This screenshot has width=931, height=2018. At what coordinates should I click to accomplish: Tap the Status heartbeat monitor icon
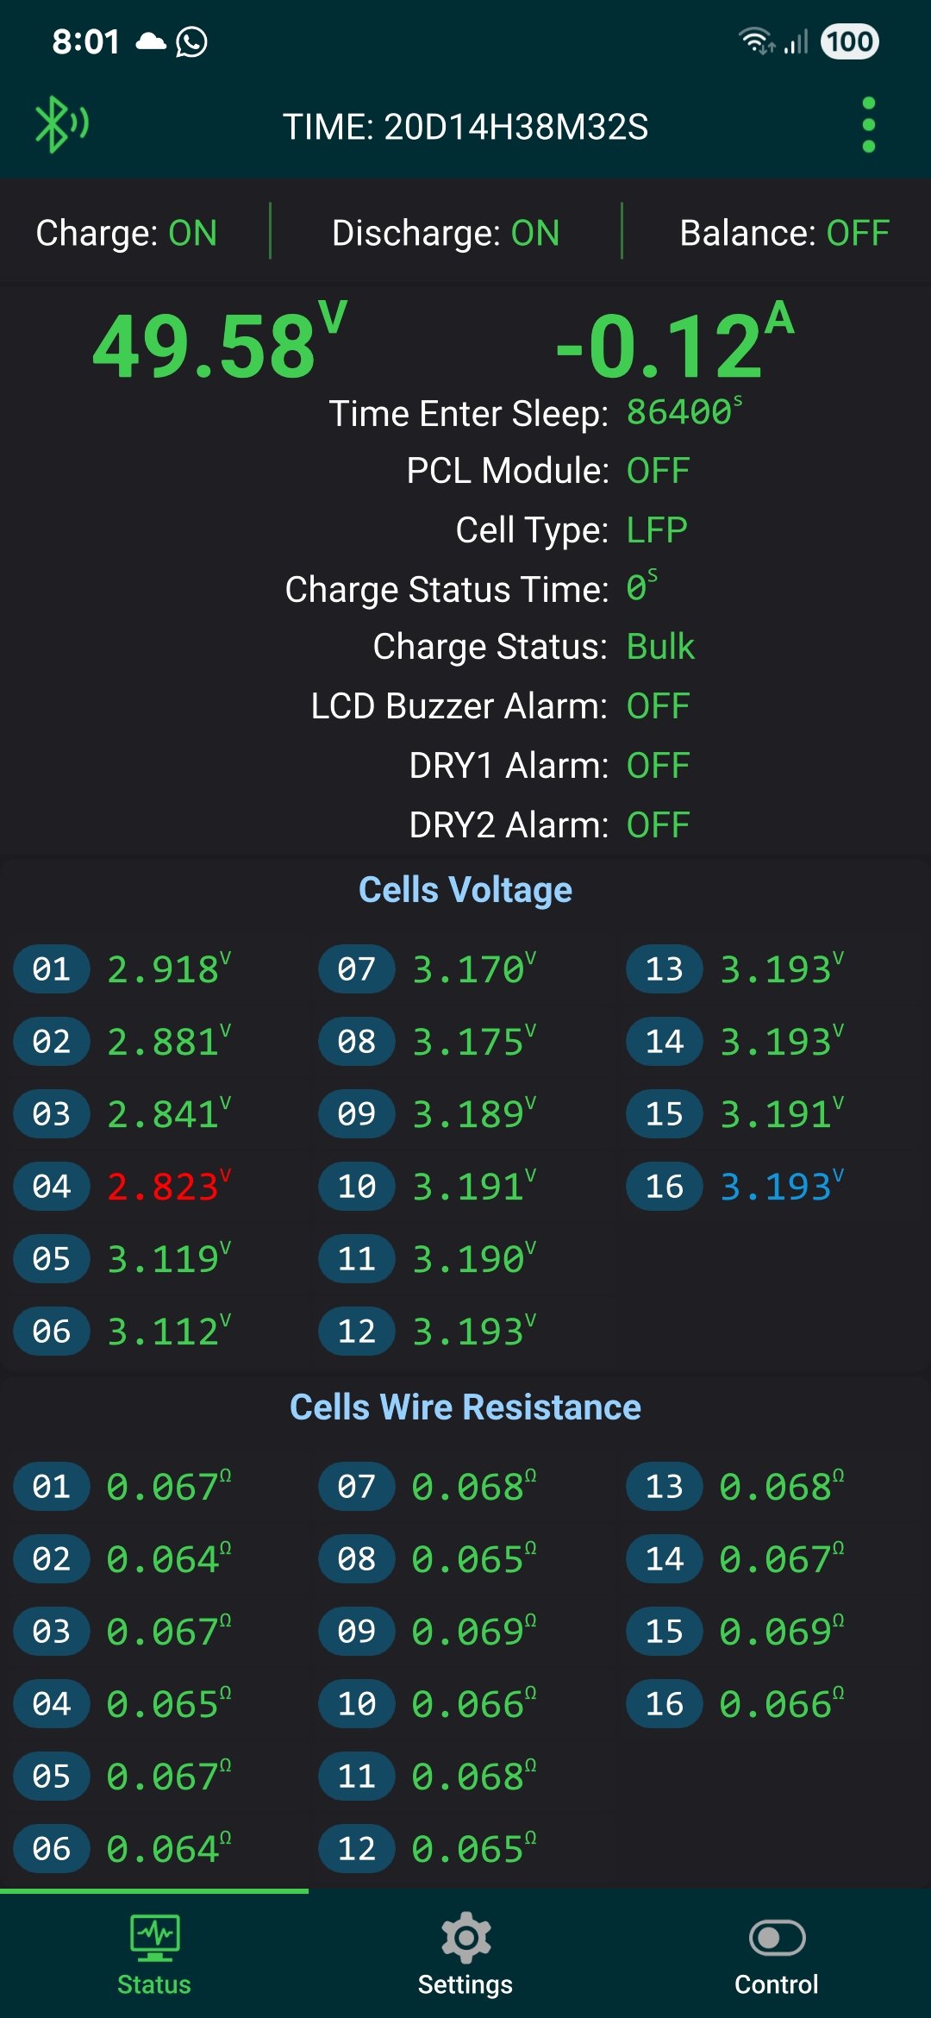click(154, 1937)
